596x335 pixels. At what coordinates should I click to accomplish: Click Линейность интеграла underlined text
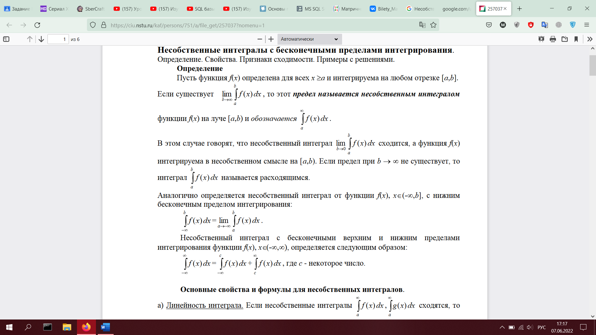click(205, 305)
